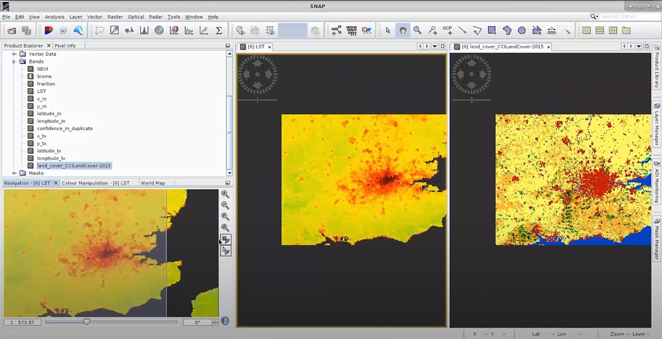Expand the Masks folder
Viewport: 662px width, 339px height.
[14, 173]
